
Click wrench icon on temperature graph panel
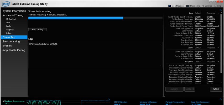point(109,99)
